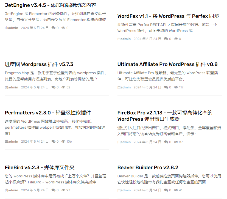Click comments icon under Beaver Builder post

coord(166,190)
